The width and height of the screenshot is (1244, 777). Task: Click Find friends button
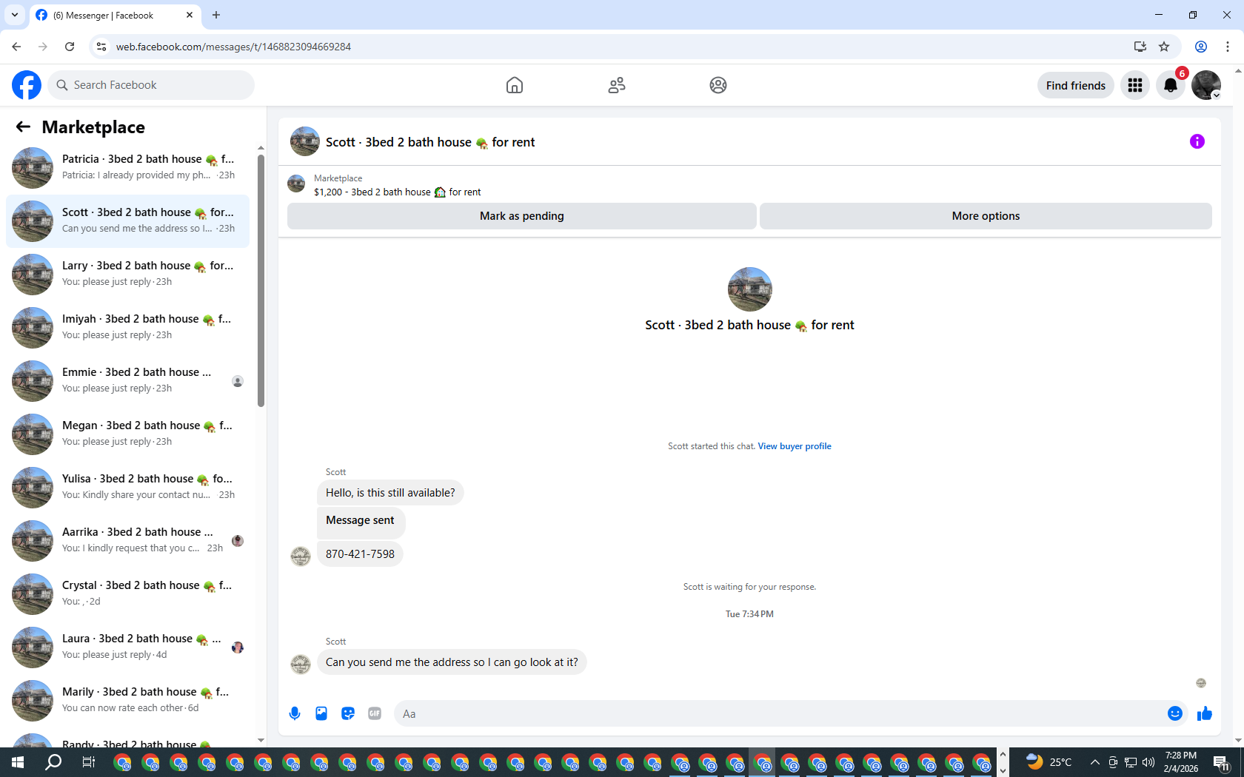click(1075, 85)
